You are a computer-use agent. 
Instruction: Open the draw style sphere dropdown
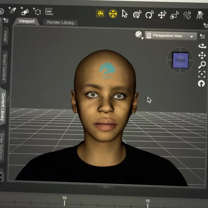tap(139, 35)
